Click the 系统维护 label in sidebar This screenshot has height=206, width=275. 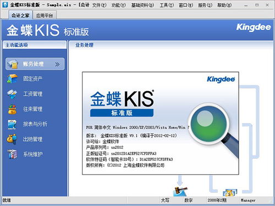[x=32, y=154]
